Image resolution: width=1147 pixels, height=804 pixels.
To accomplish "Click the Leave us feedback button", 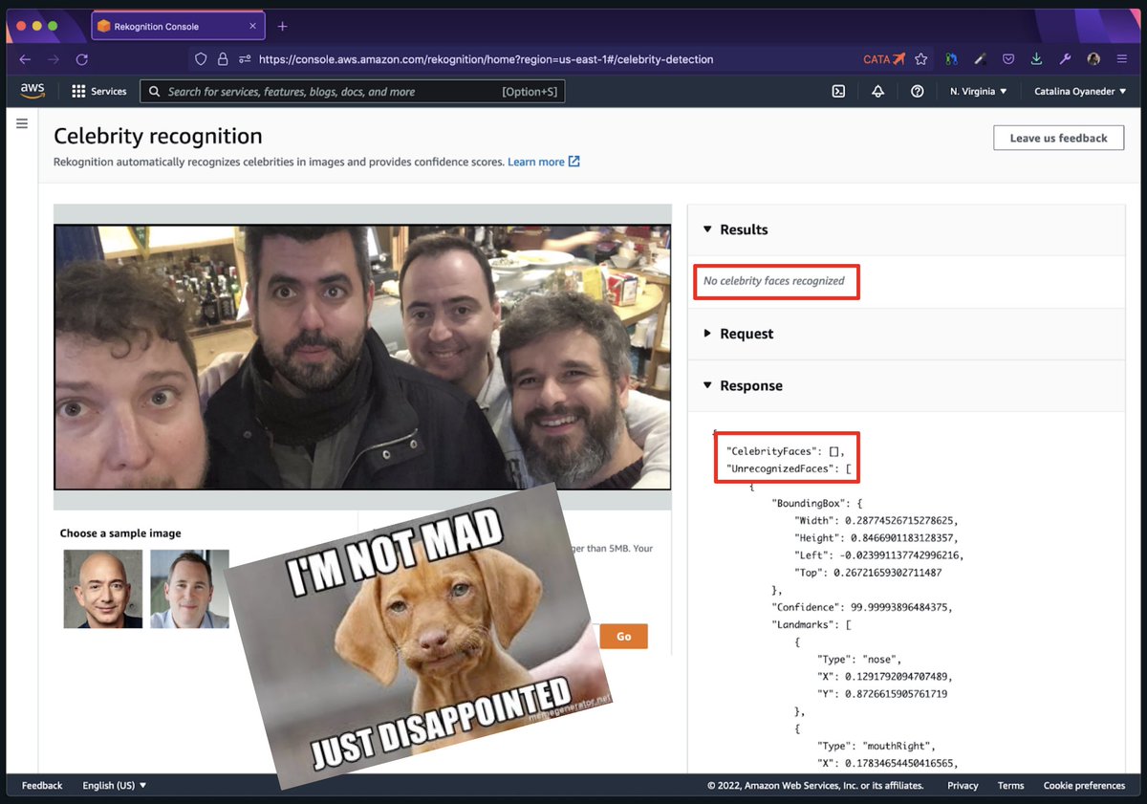I will tap(1058, 137).
